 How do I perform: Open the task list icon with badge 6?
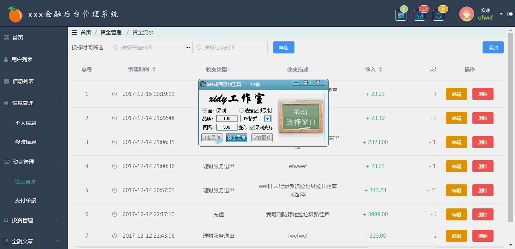(x=401, y=15)
